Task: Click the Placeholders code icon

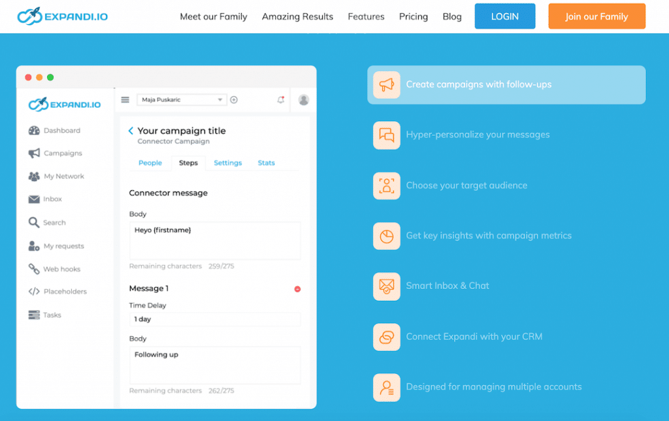Action: pyautogui.click(x=34, y=292)
